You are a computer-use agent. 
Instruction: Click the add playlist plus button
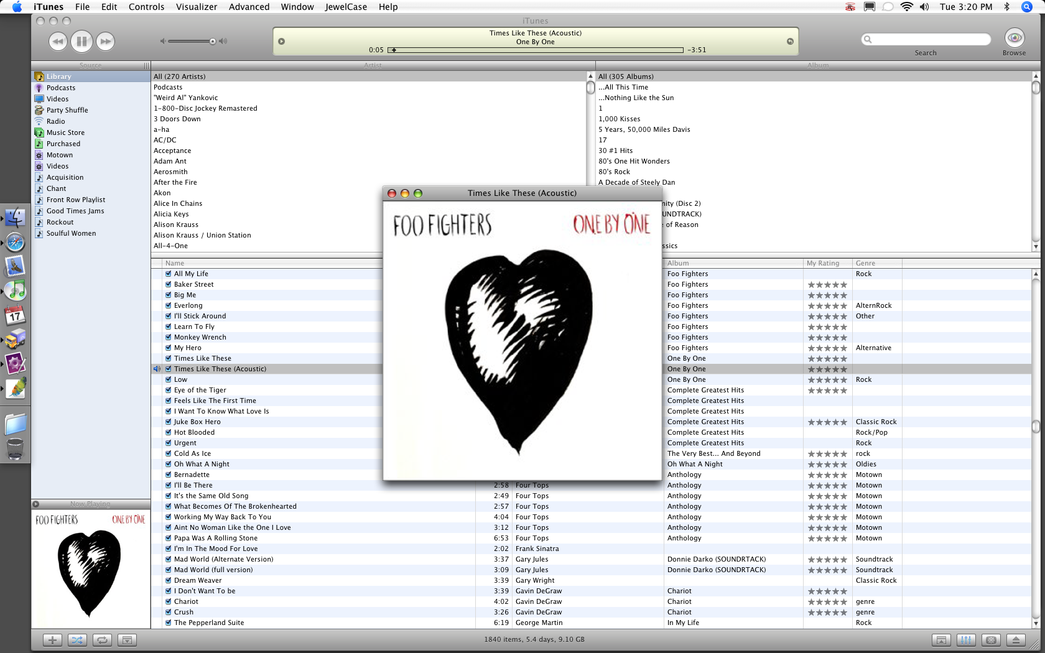(52, 640)
